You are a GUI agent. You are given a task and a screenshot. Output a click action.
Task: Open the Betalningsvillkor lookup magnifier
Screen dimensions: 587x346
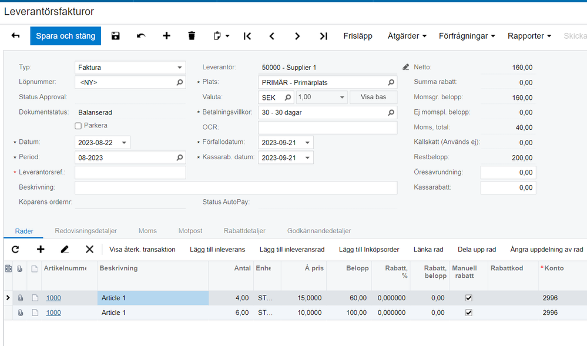[391, 112]
